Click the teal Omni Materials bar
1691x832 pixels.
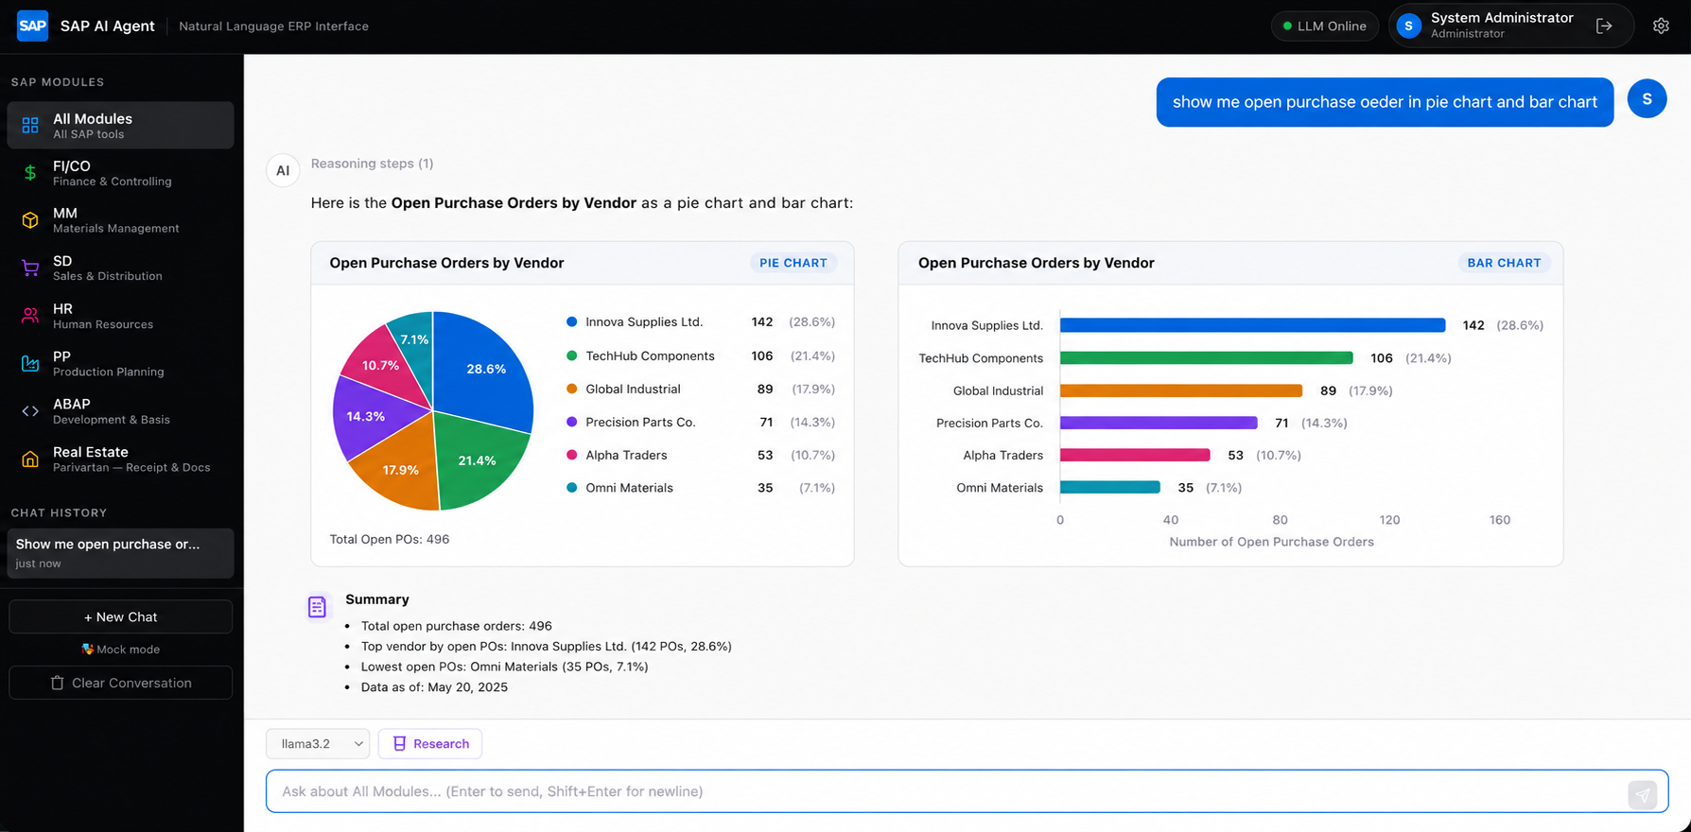point(1110,487)
